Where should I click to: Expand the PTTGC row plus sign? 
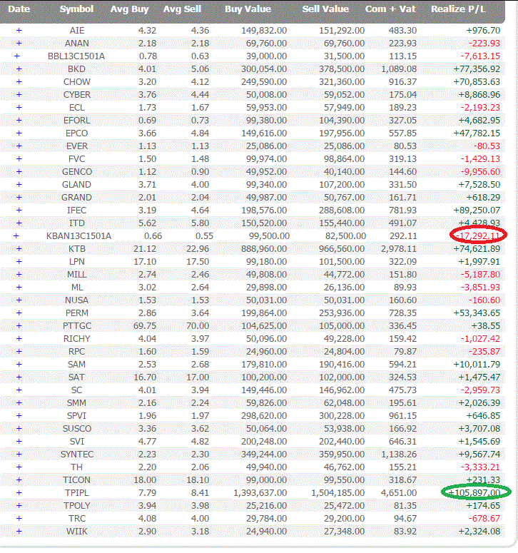tap(19, 326)
